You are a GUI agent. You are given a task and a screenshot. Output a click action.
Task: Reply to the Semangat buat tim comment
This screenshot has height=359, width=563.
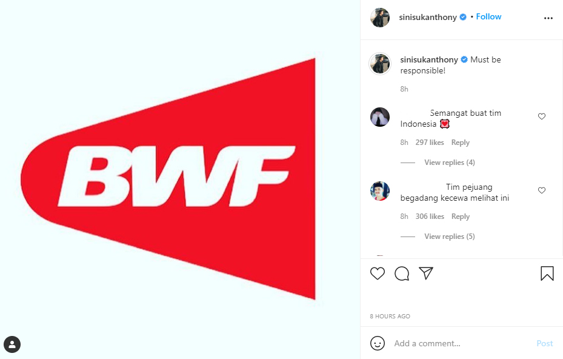click(x=461, y=143)
